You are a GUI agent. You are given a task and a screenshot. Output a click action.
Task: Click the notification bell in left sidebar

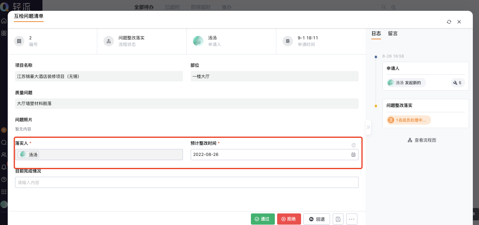[x=4, y=167]
